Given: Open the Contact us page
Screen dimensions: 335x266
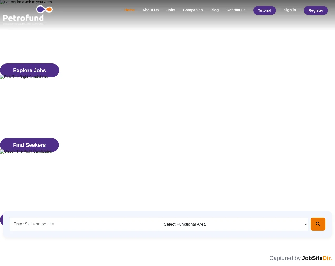Looking at the screenshot, I should (236, 10).
